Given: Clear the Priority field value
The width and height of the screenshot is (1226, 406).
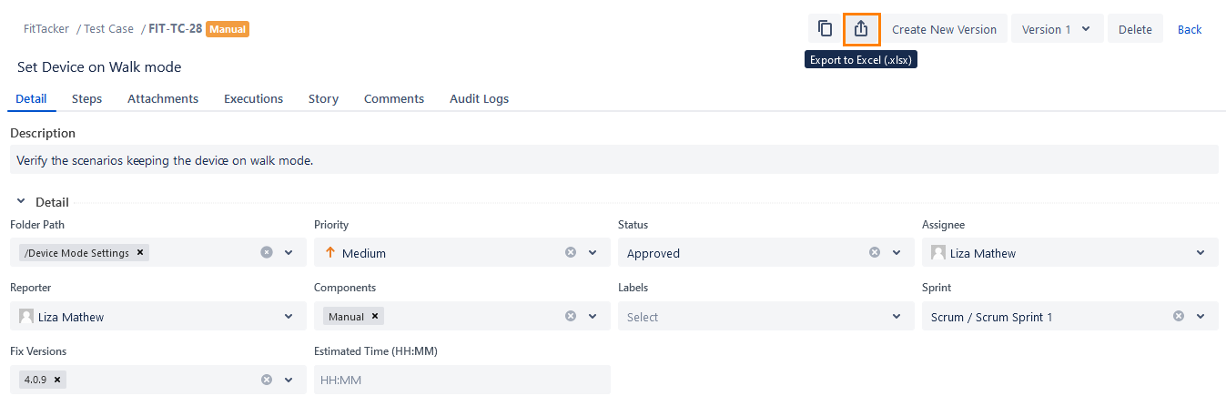Looking at the screenshot, I should point(571,252).
